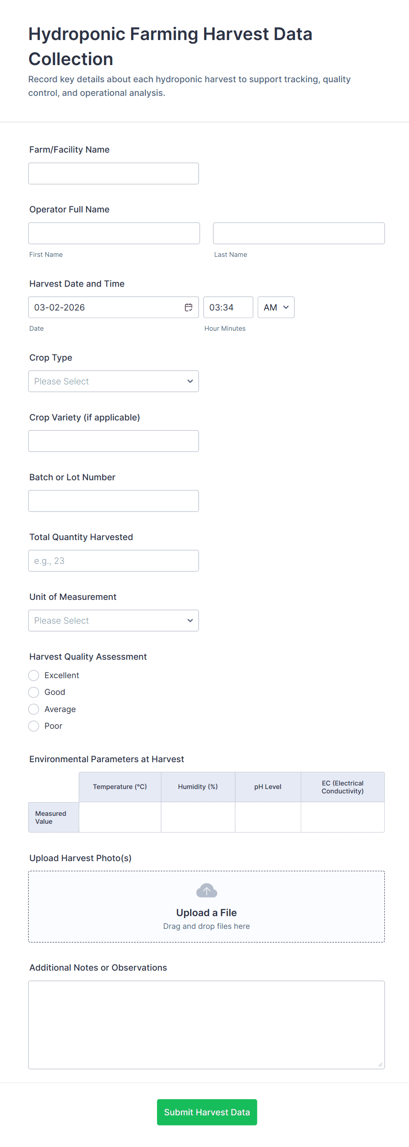Submit Harvest Data

click(x=207, y=1112)
